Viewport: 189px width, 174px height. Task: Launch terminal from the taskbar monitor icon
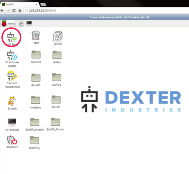coord(29,23)
